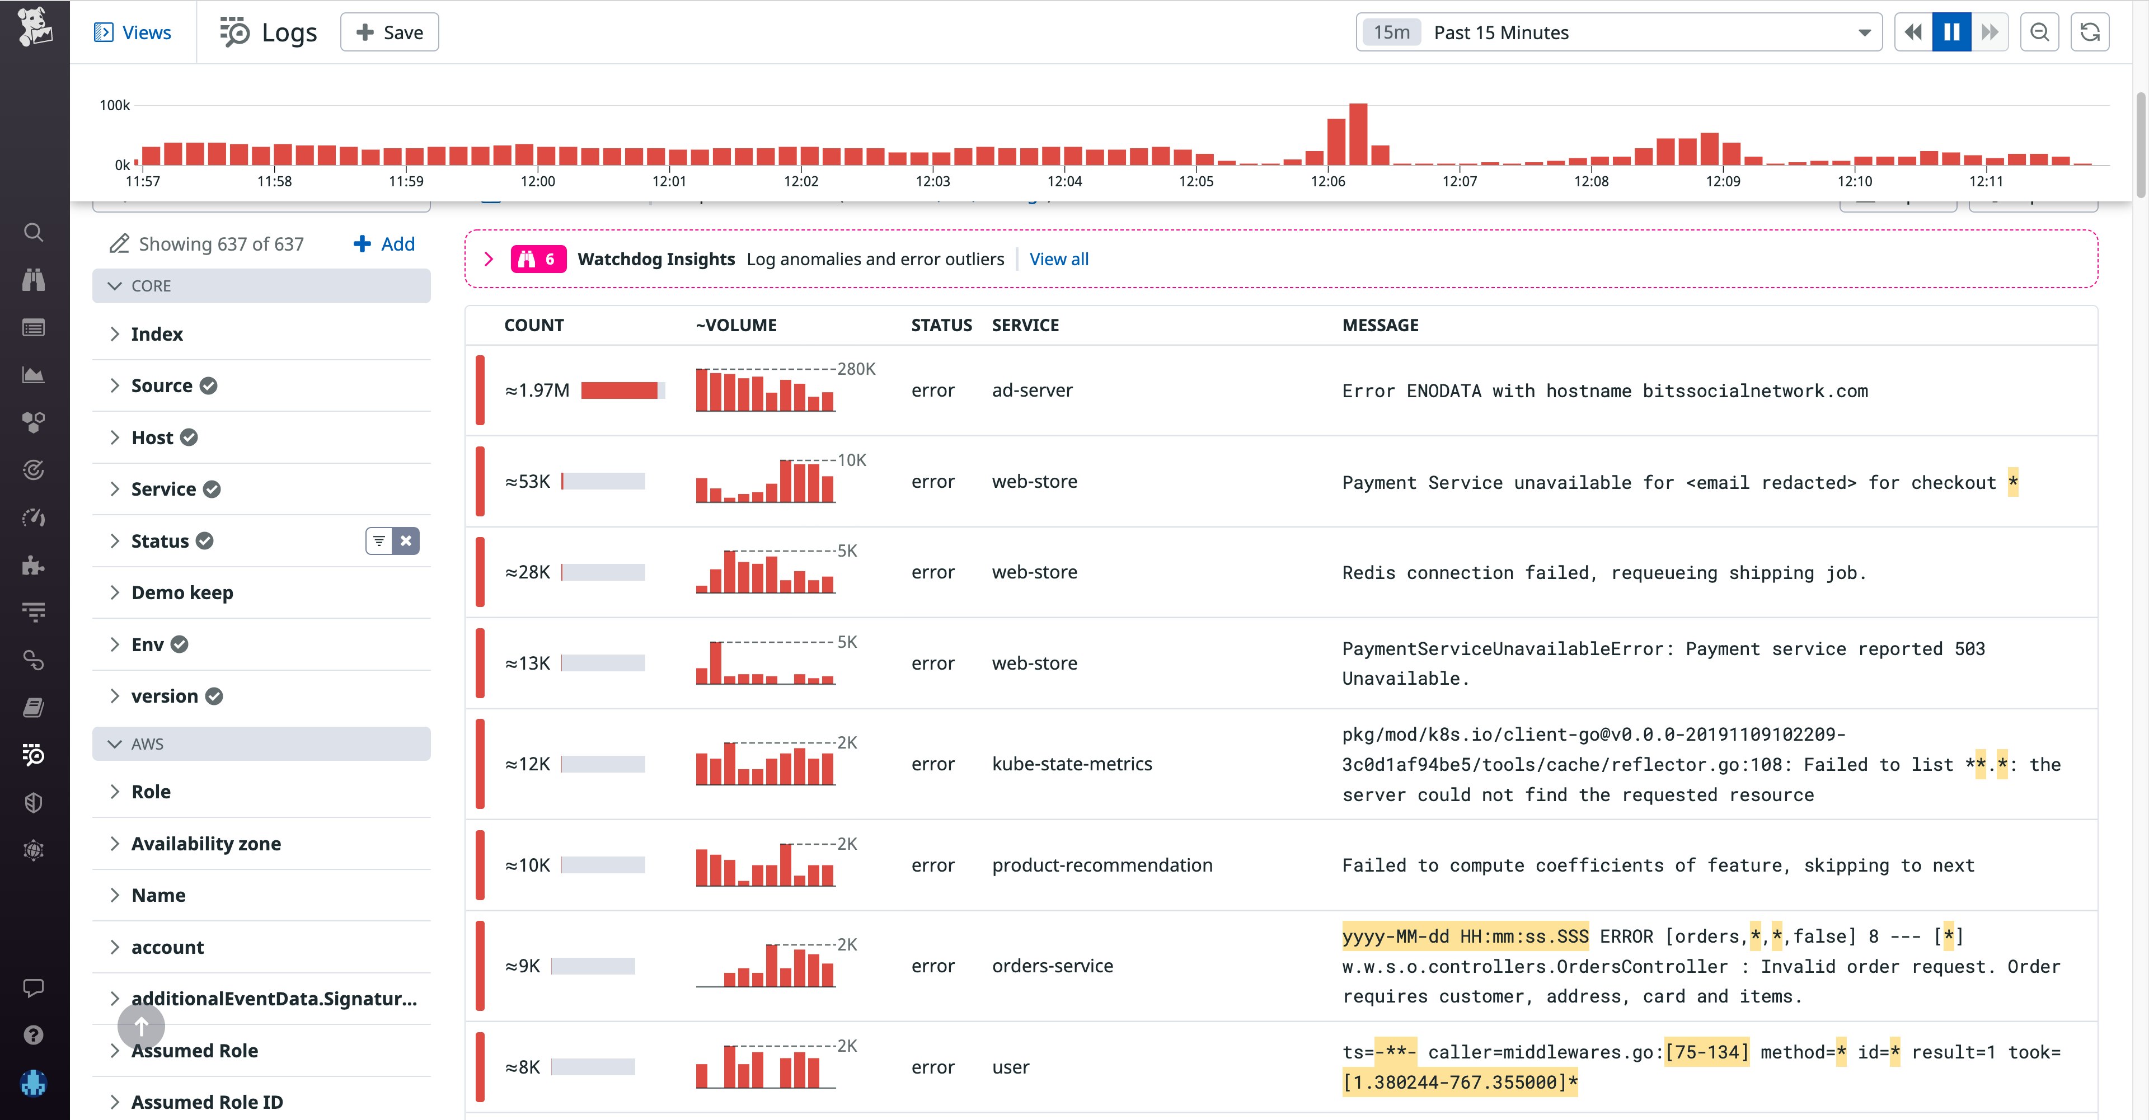Click the Help question mark icon

point(34,1035)
